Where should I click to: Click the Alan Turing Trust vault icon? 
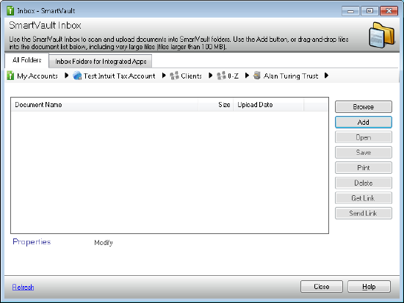click(257, 76)
